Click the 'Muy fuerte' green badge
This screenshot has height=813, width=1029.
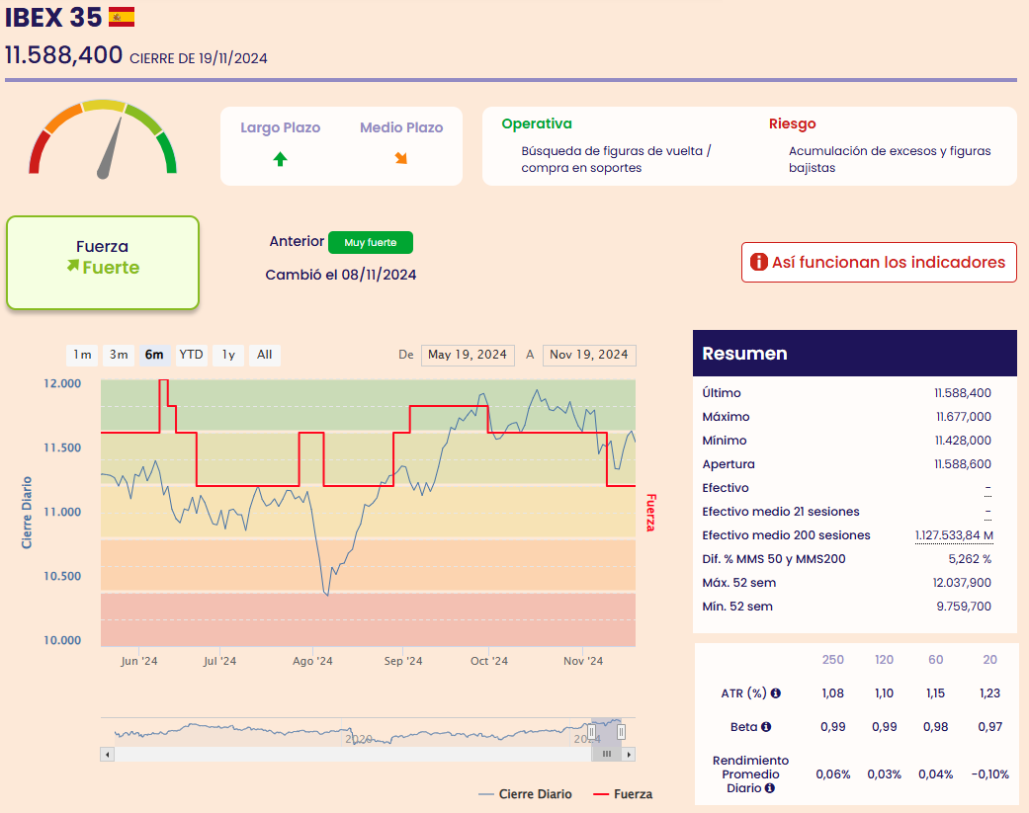click(370, 242)
